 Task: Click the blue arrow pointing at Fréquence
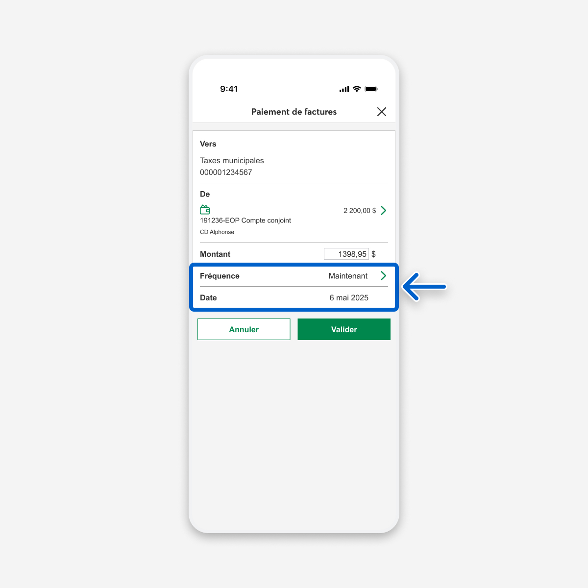pyautogui.click(x=424, y=287)
